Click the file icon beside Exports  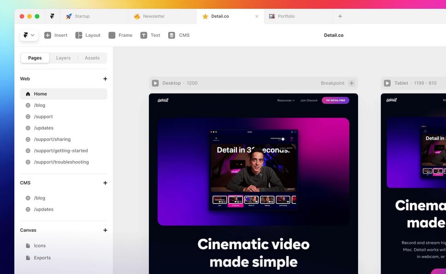pos(28,258)
